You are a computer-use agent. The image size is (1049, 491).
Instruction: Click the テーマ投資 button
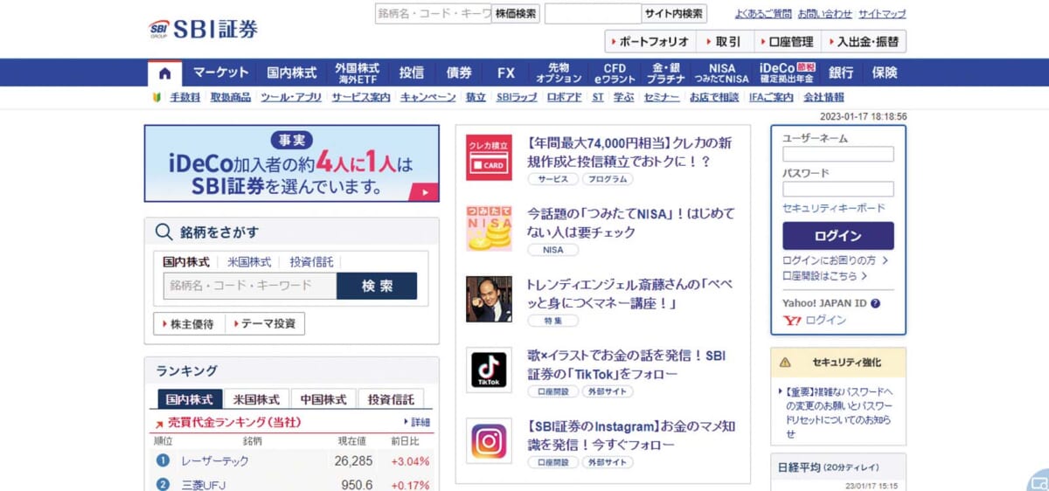pos(265,323)
